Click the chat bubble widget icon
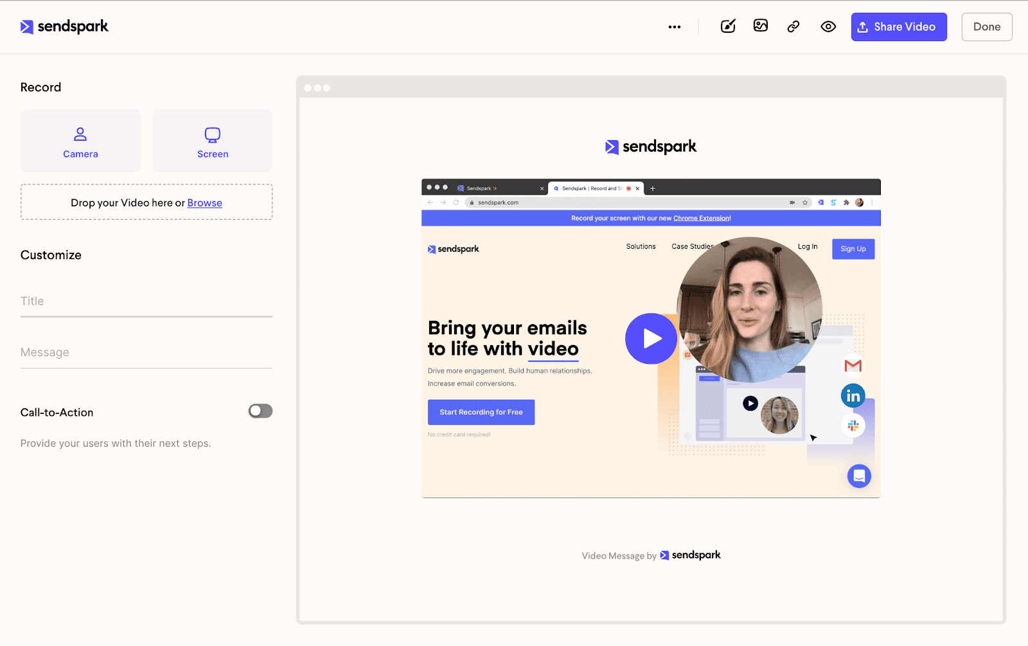The height and width of the screenshot is (646, 1028). [859, 476]
